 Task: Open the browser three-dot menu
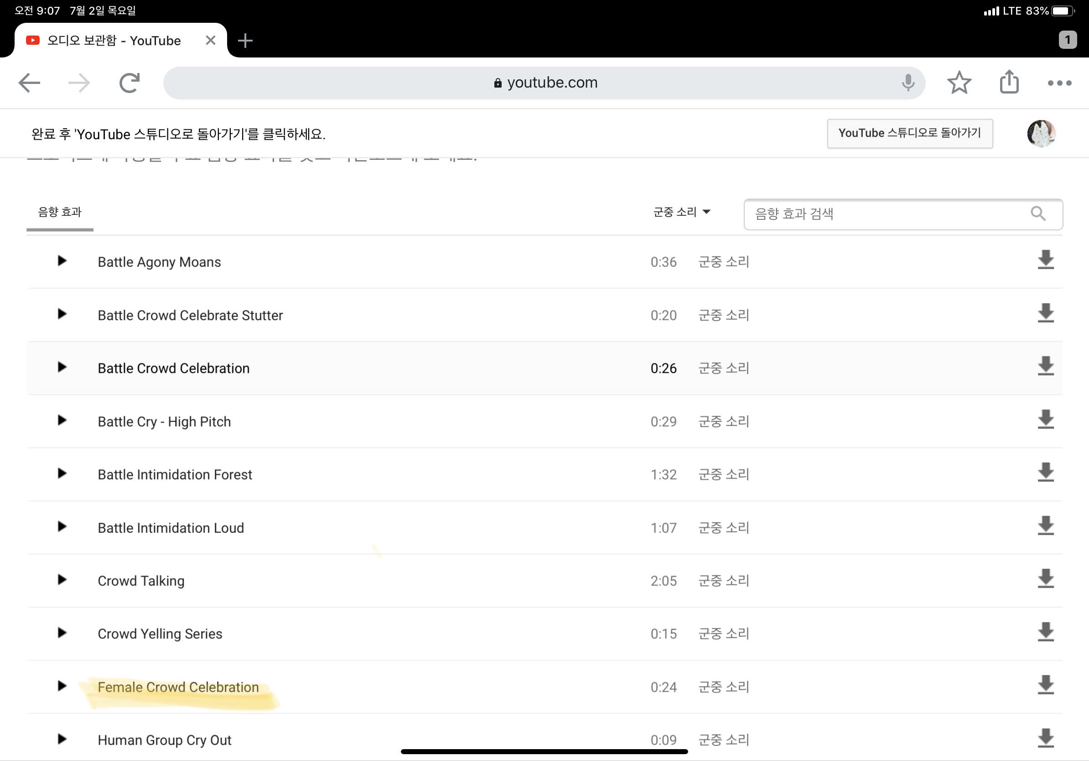click(x=1059, y=83)
